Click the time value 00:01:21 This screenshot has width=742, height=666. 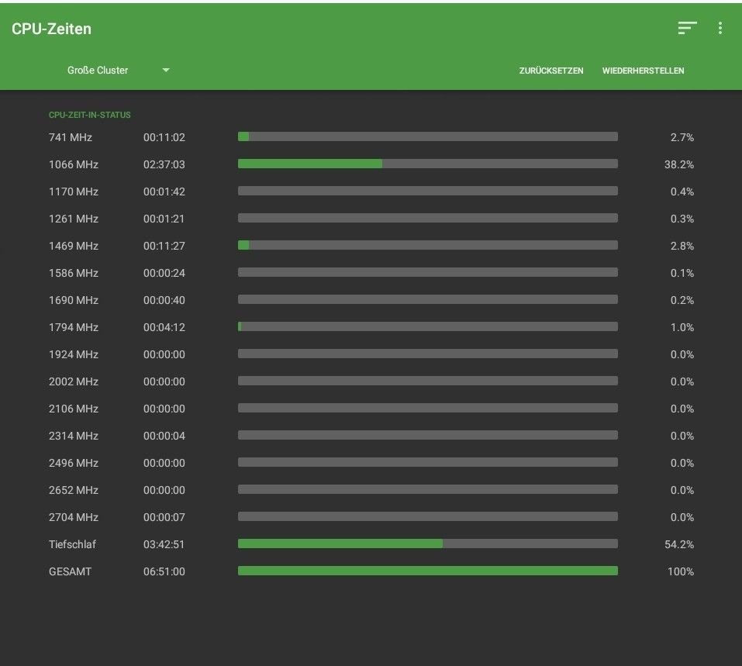(x=164, y=219)
